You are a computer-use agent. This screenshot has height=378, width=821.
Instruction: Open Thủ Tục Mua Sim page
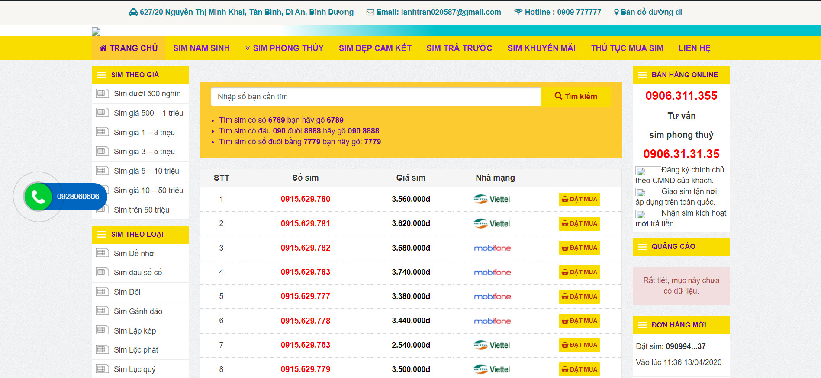(x=627, y=48)
